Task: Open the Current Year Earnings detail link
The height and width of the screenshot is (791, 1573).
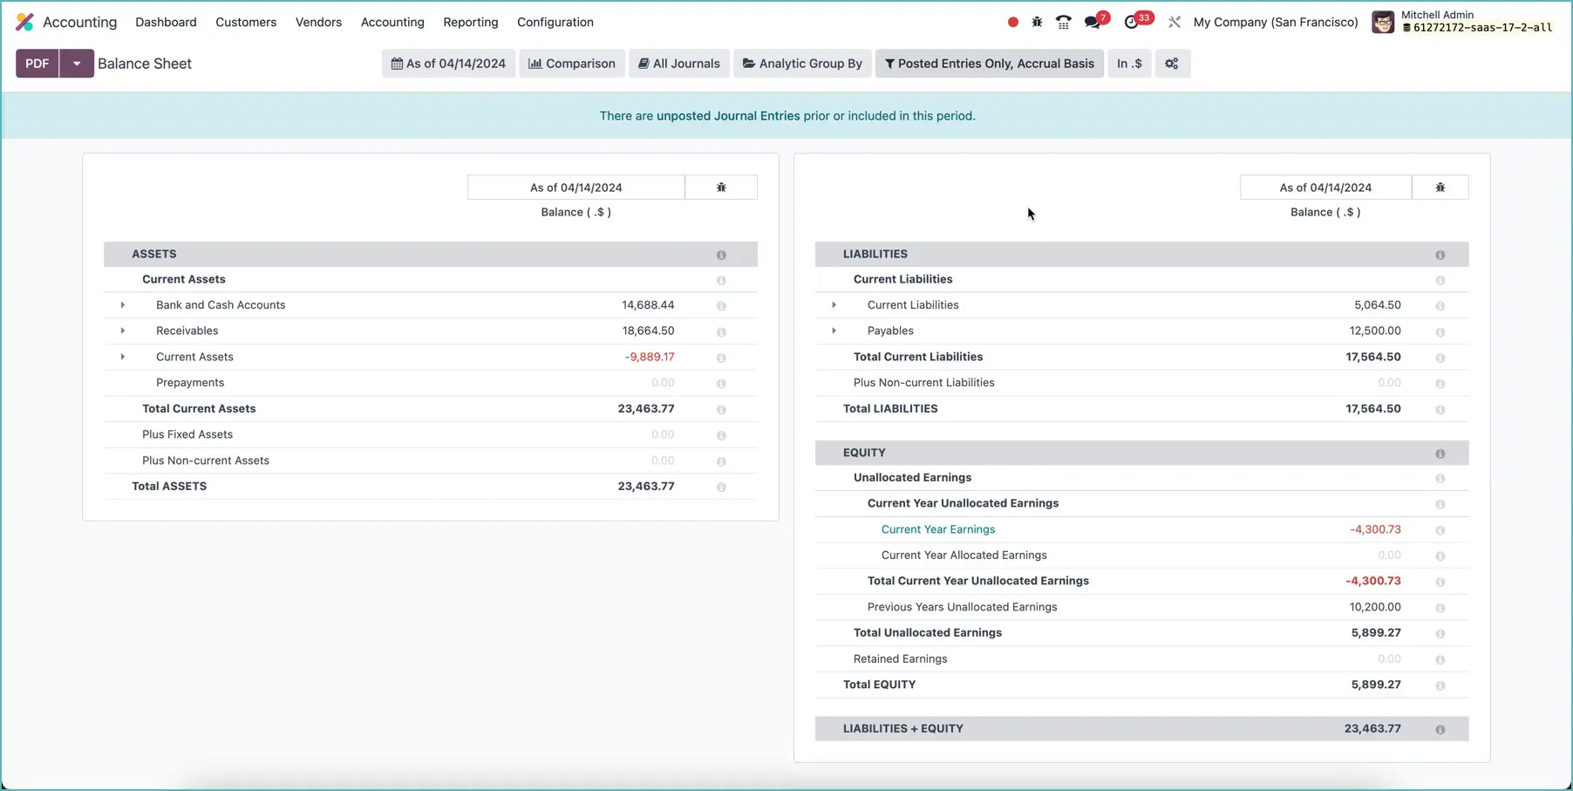Action: [937, 529]
